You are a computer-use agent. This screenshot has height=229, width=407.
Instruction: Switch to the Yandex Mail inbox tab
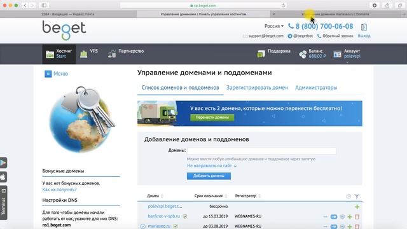click(x=68, y=14)
